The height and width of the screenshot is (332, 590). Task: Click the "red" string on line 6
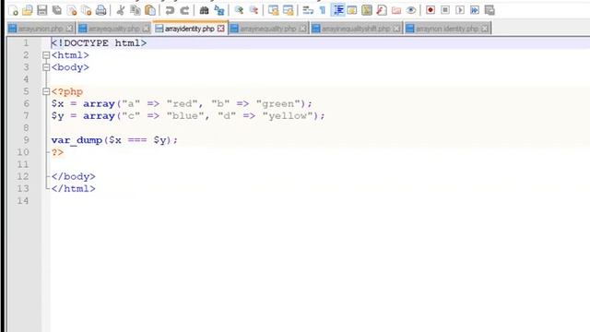click(183, 104)
